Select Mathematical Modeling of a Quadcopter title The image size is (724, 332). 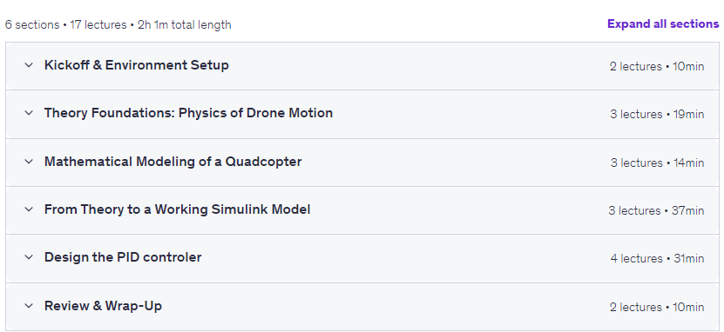pos(173,162)
